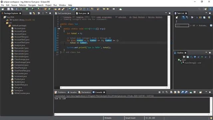Select main(String[]) method in Outline

click(193, 63)
